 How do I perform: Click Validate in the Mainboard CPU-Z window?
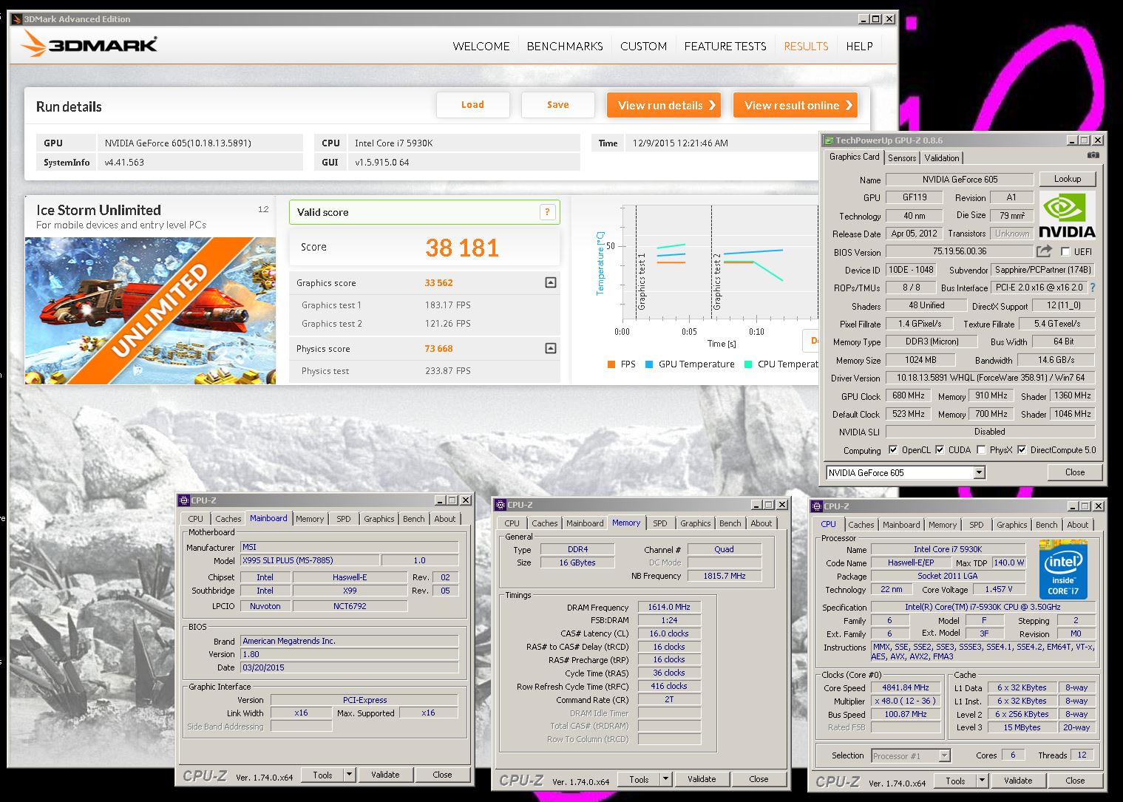[x=385, y=775]
